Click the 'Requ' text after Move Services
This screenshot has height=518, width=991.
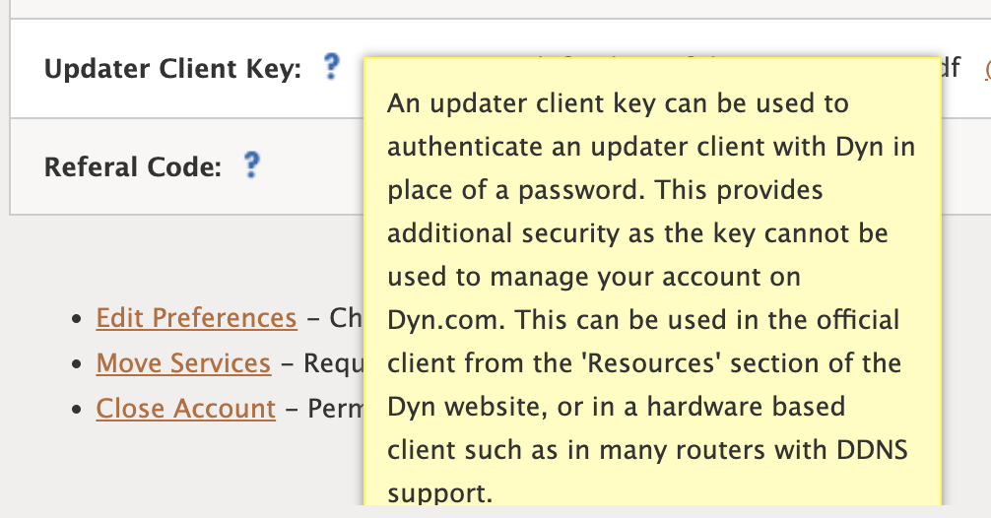point(334,364)
